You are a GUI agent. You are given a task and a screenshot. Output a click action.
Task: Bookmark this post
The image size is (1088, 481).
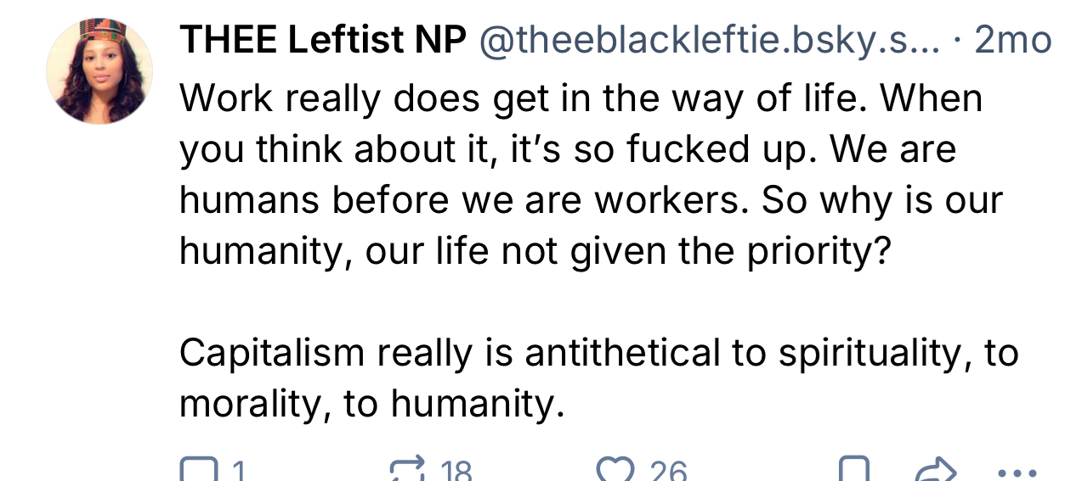click(854, 471)
